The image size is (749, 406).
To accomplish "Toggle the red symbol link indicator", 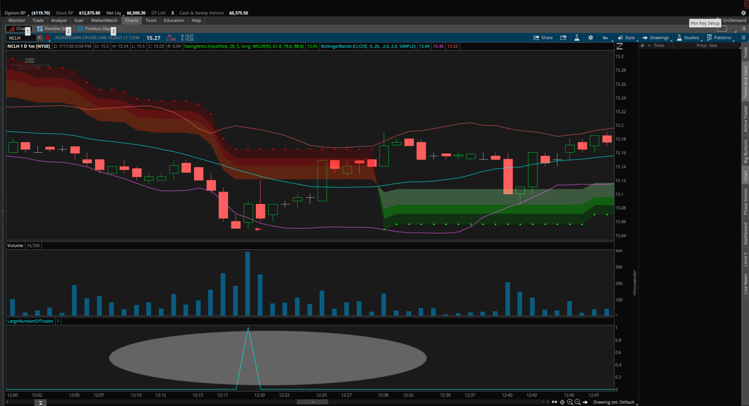I will (47, 38).
